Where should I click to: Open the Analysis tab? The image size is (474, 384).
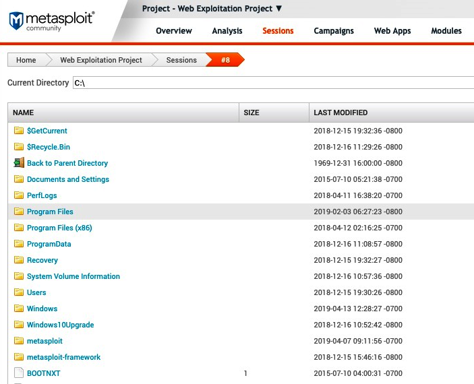click(227, 31)
